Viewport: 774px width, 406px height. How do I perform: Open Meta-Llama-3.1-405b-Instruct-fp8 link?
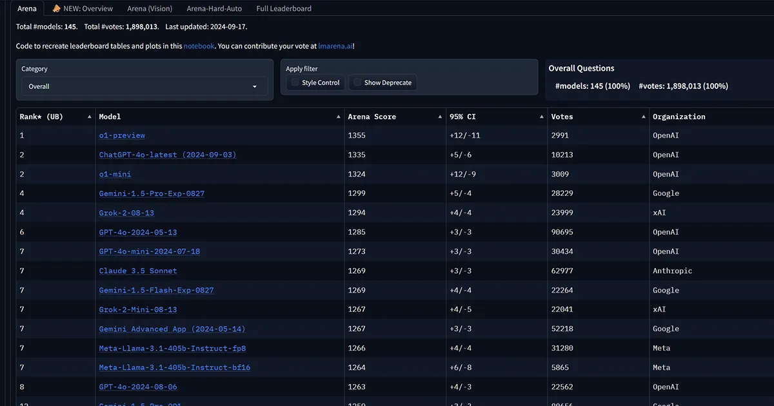172,348
